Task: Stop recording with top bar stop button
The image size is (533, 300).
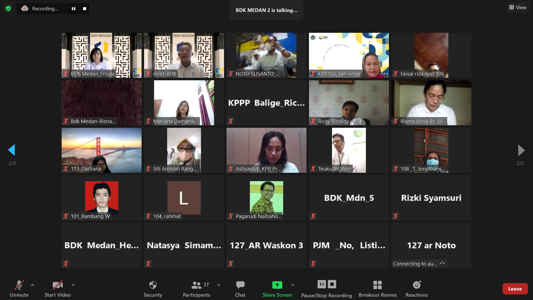Action: pyautogui.click(x=84, y=9)
